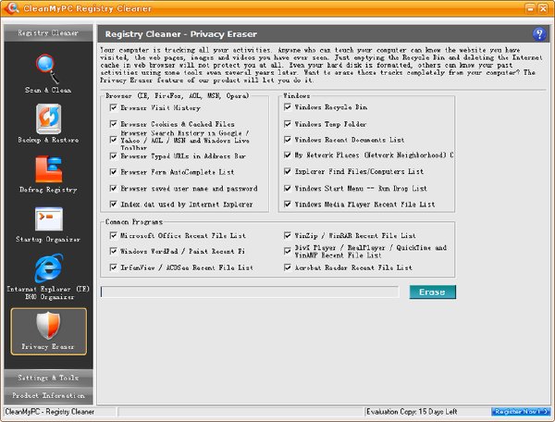Screen dimensions: 555x422
Task: Open the Scan & Clean magnifier icon
Action: click(x=47, y=68)
